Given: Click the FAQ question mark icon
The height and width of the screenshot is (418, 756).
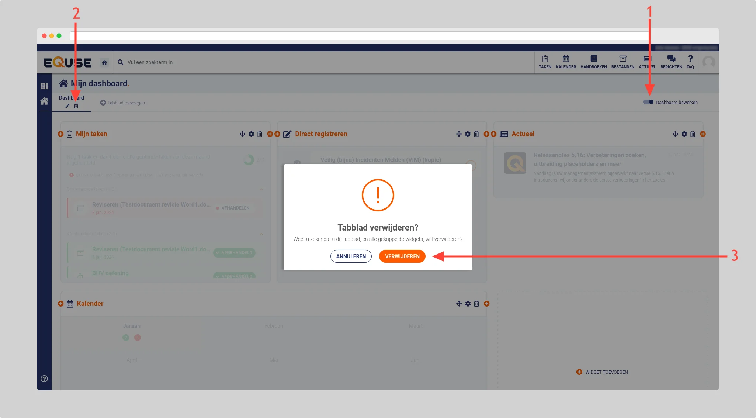Looking at the screenshot, I should pos(690,62).
